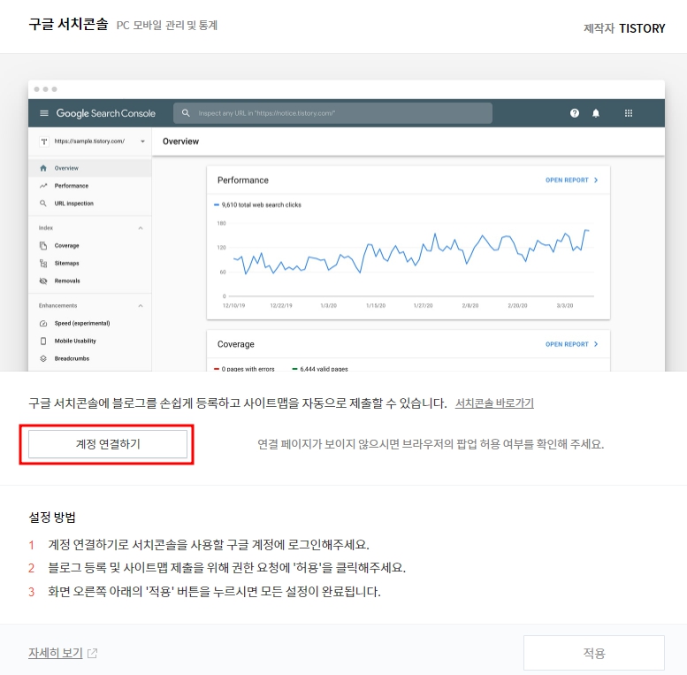The width and height of the screenshot is (687, 675).
Task: Click the Coverage pages icon
Action: pos(43,245)
